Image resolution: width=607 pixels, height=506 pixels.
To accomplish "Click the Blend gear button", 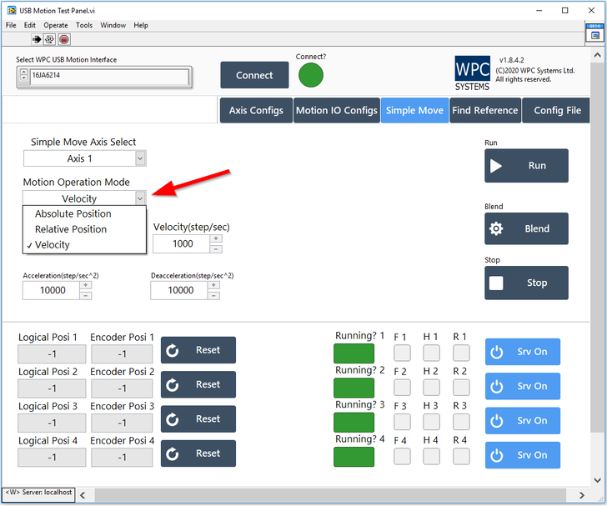I will pyautogui.click(x=526, y=228).
